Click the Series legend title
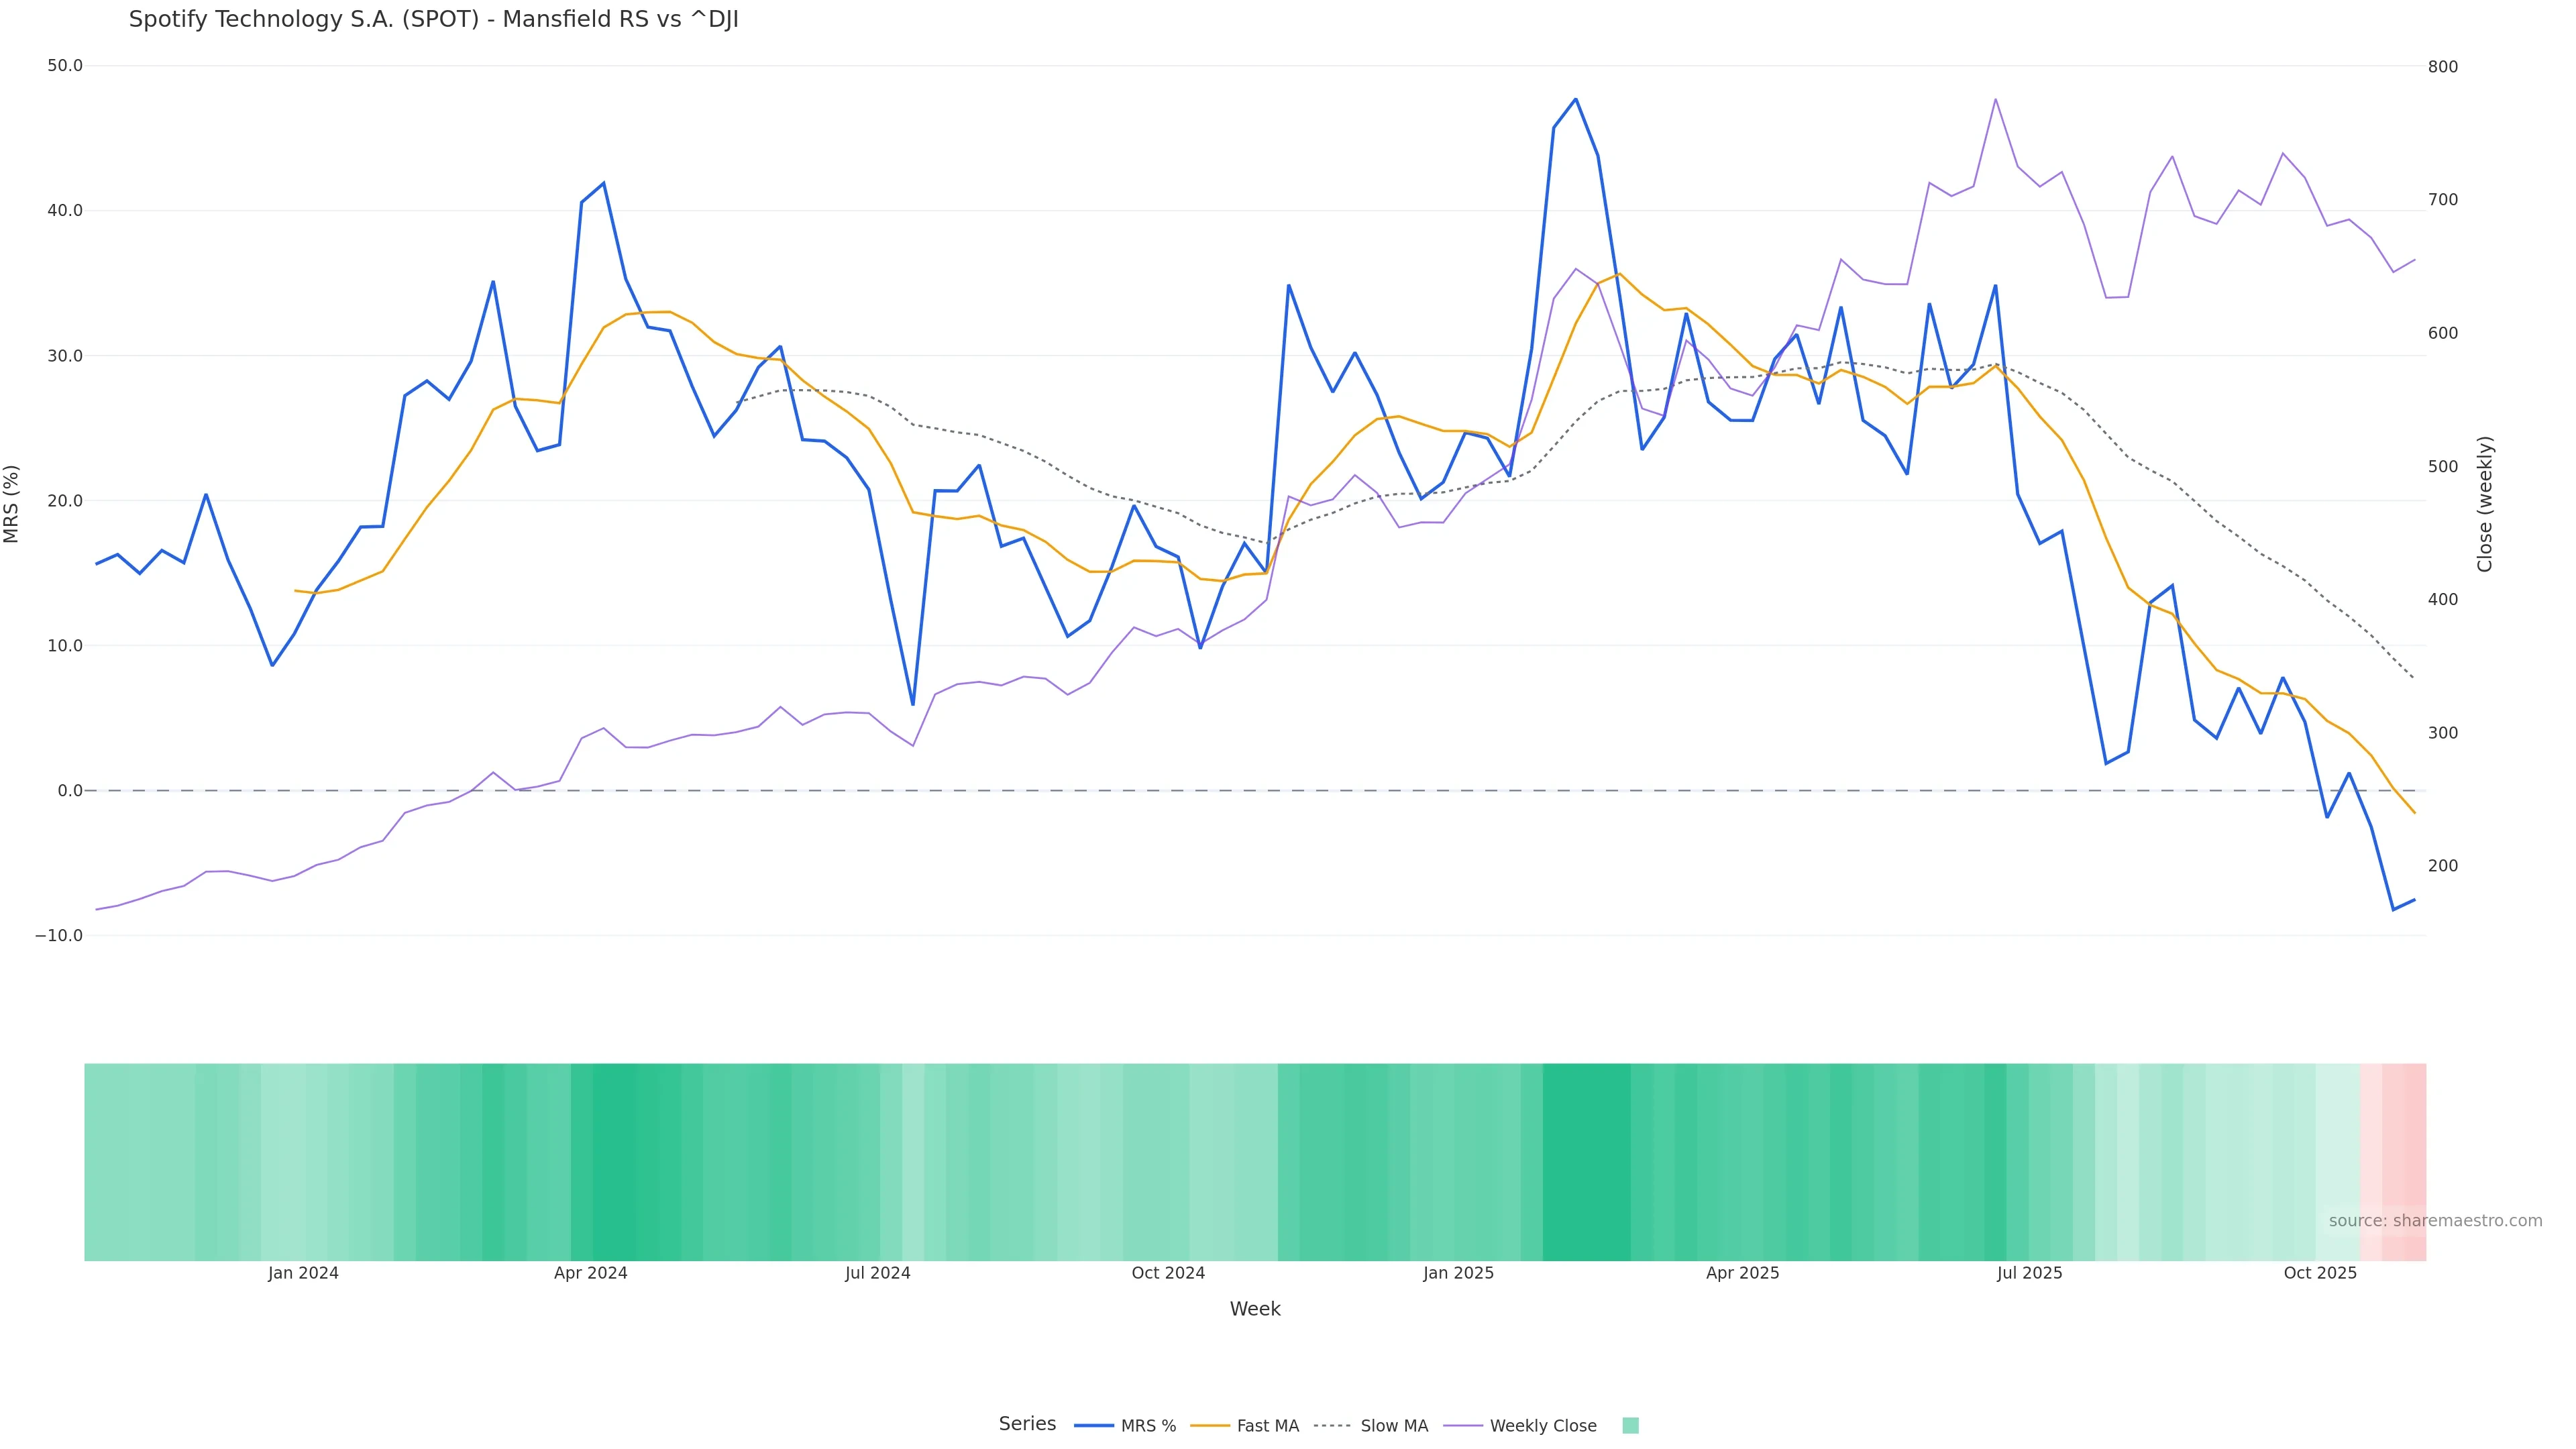Screen dimensions: 2576x1449 coord(1027,1424)
